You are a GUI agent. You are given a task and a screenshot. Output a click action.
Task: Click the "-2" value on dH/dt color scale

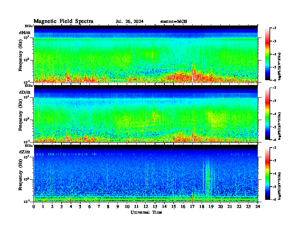274,28
